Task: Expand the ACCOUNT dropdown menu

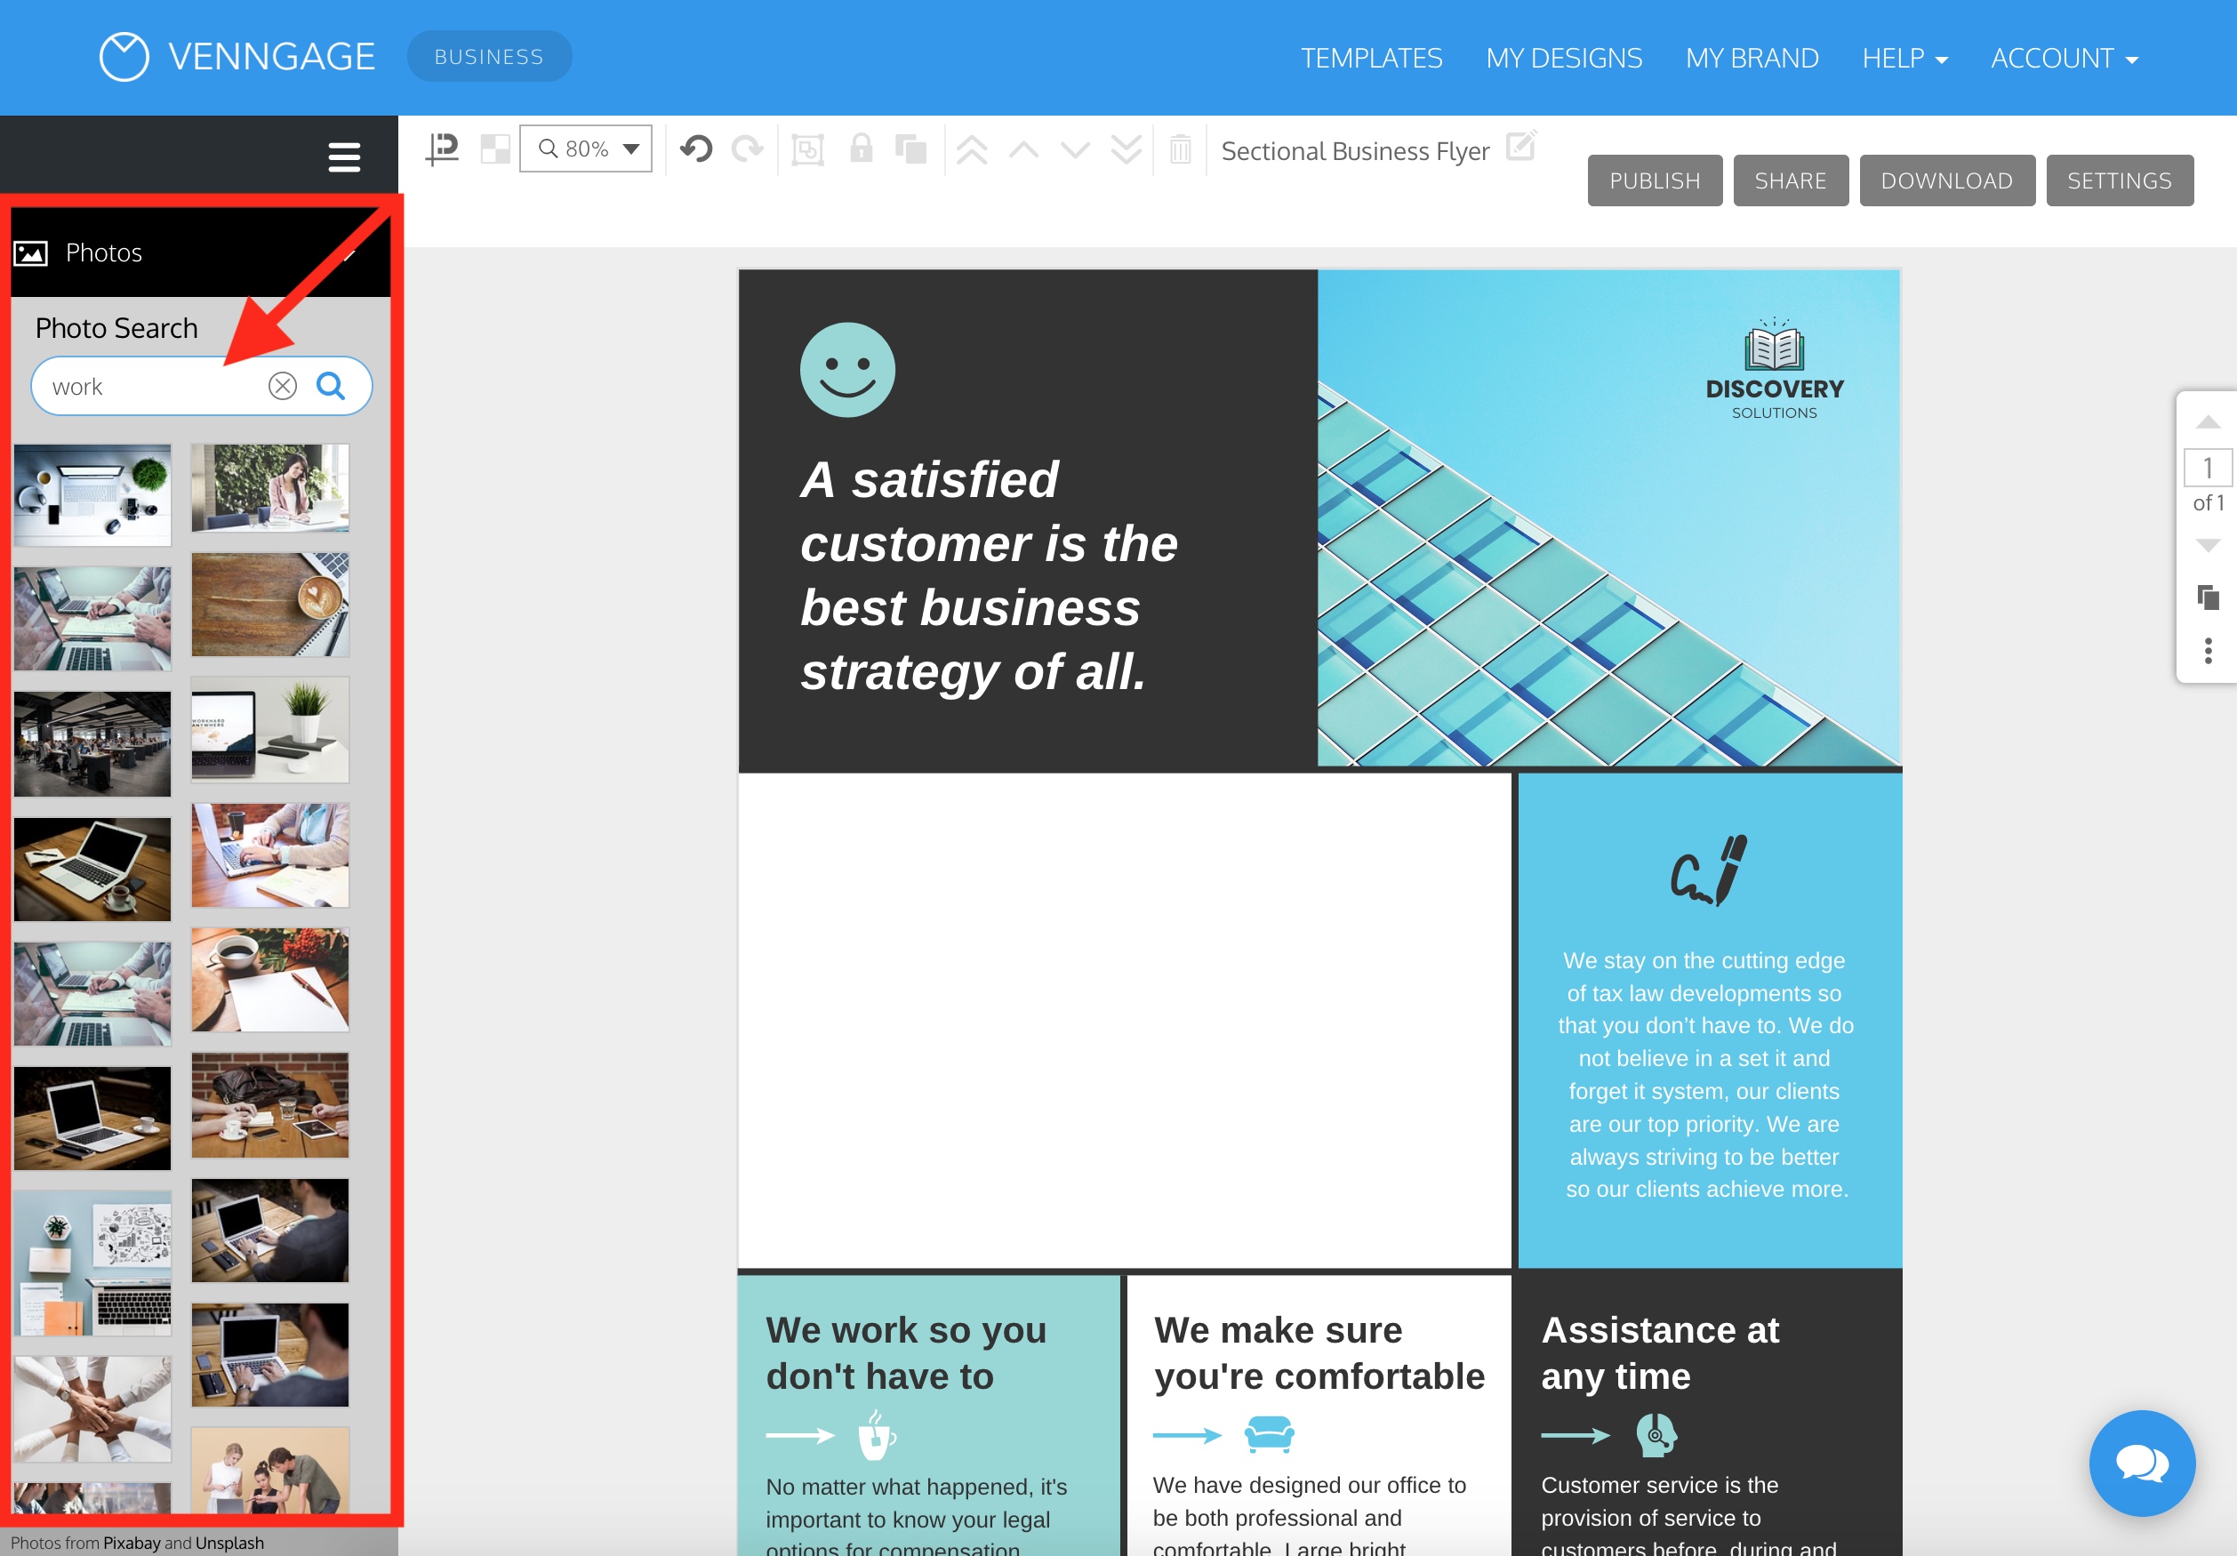Action: 2064,59
